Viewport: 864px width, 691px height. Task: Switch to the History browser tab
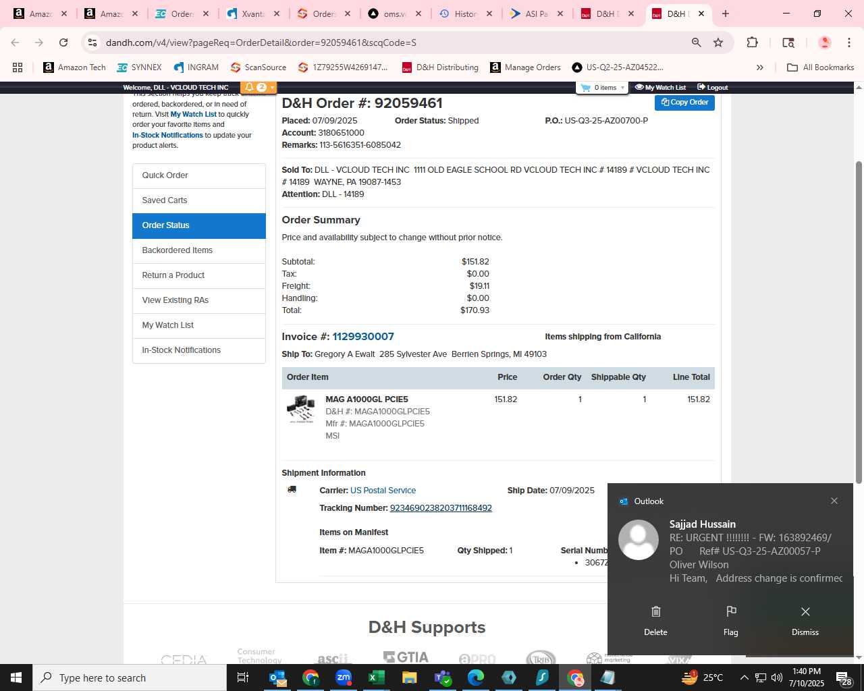coord(466,13)
